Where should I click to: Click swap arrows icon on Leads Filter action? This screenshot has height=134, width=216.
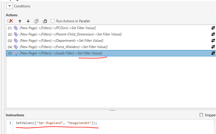click(213, 53)
